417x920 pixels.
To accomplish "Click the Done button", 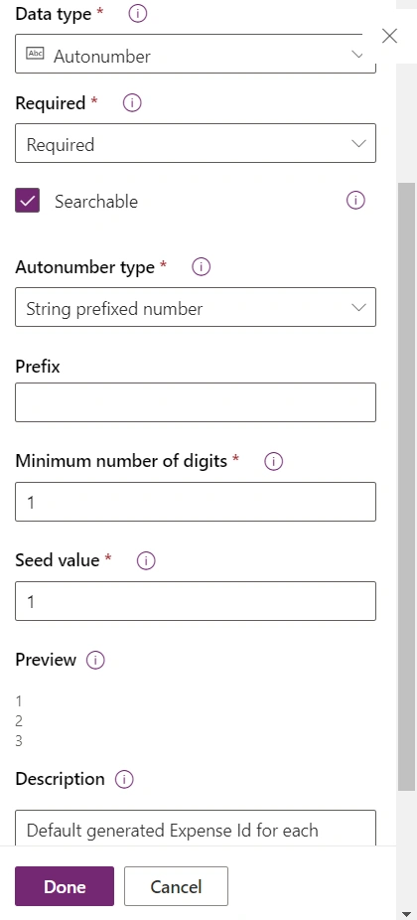I will [65, 886].
